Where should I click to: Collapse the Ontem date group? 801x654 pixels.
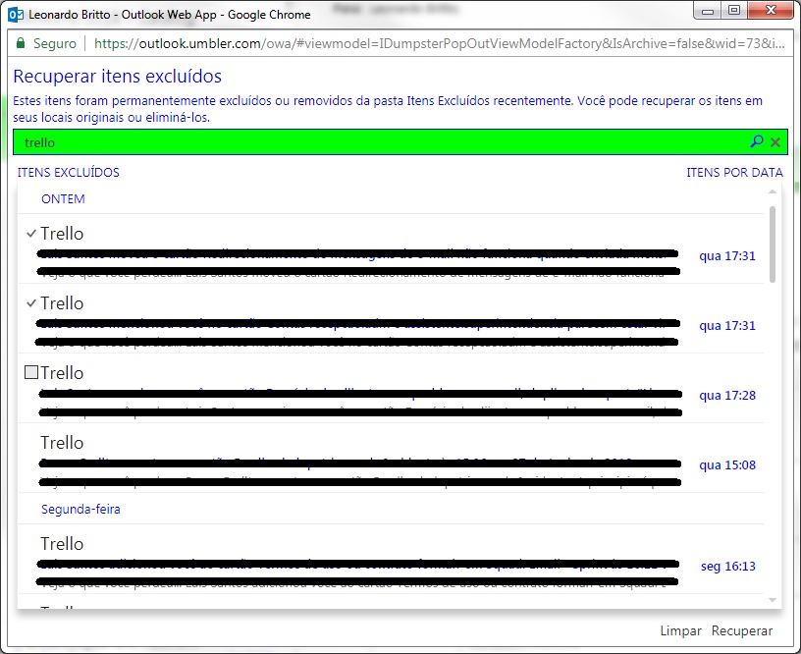63,199
